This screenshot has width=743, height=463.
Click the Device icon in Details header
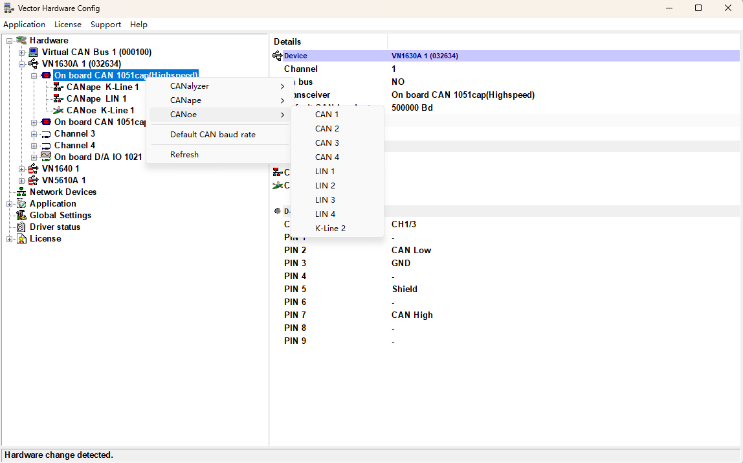coord(278,56)
